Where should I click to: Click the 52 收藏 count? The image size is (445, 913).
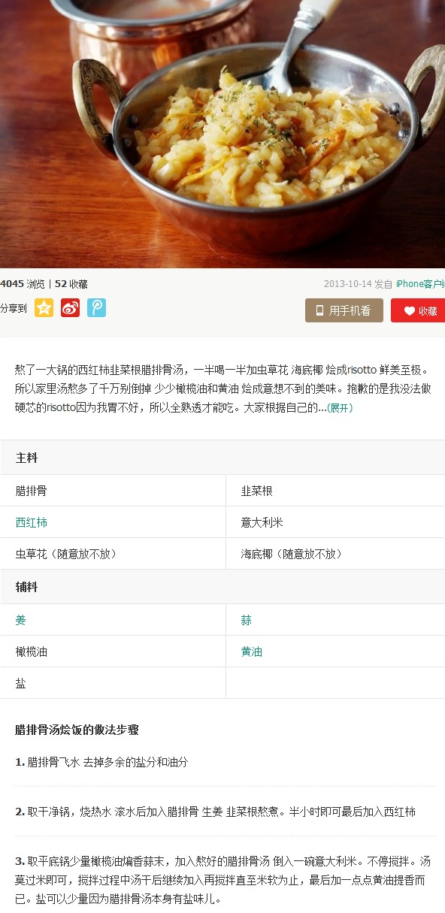tap(71, 284)
